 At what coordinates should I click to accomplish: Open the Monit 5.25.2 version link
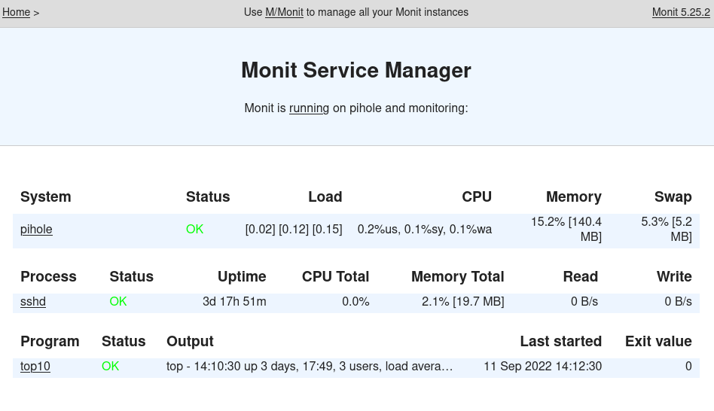[680, 12]
